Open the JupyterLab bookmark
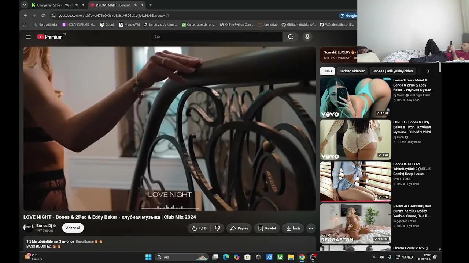 coord(268,25)
